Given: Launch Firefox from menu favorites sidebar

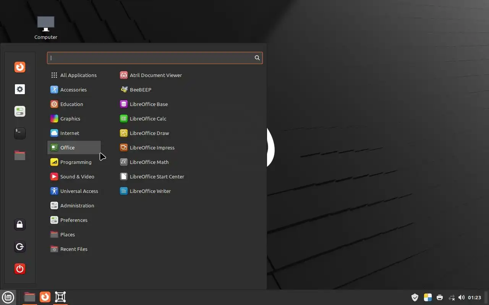Looking at the screenshot, I should coord(20,67).
